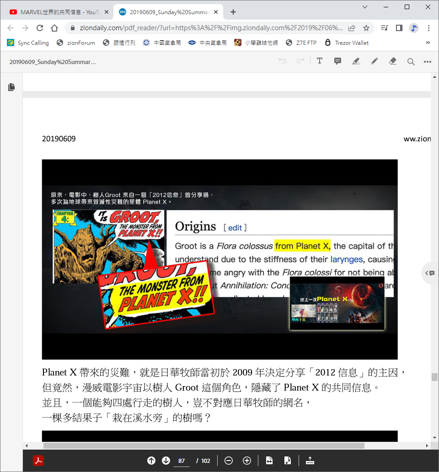Open the Sync Calling bookmark

click(x=28, y=43)
